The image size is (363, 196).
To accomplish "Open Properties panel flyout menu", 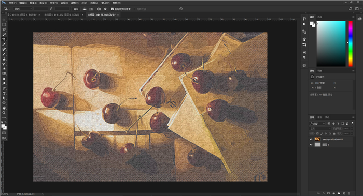I will click(x=353, y=71).
